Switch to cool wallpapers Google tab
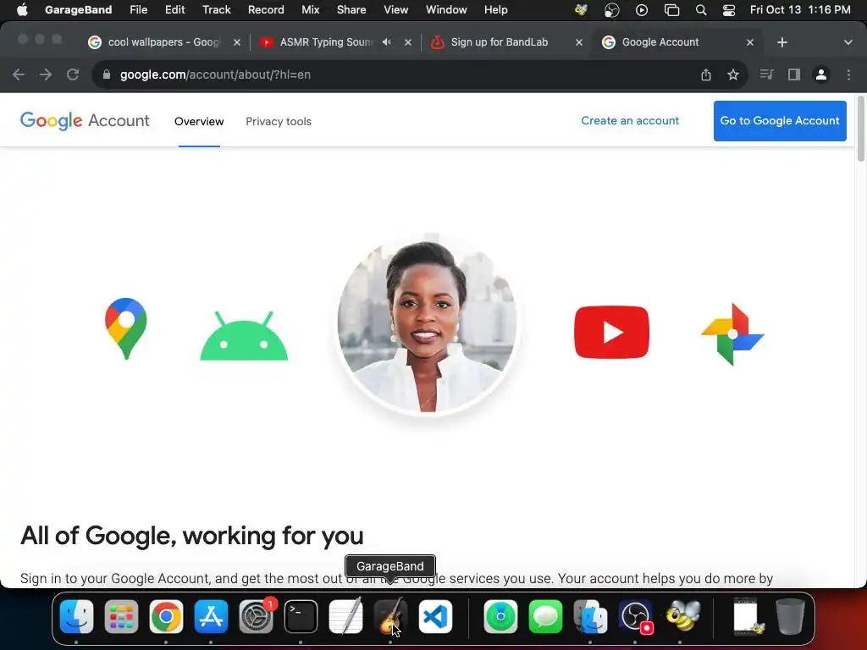Viewport: 867px width, 650px height. pos(163,42)
